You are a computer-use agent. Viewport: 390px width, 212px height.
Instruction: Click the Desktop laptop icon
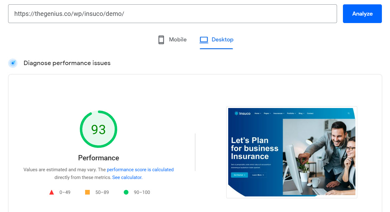204,40
